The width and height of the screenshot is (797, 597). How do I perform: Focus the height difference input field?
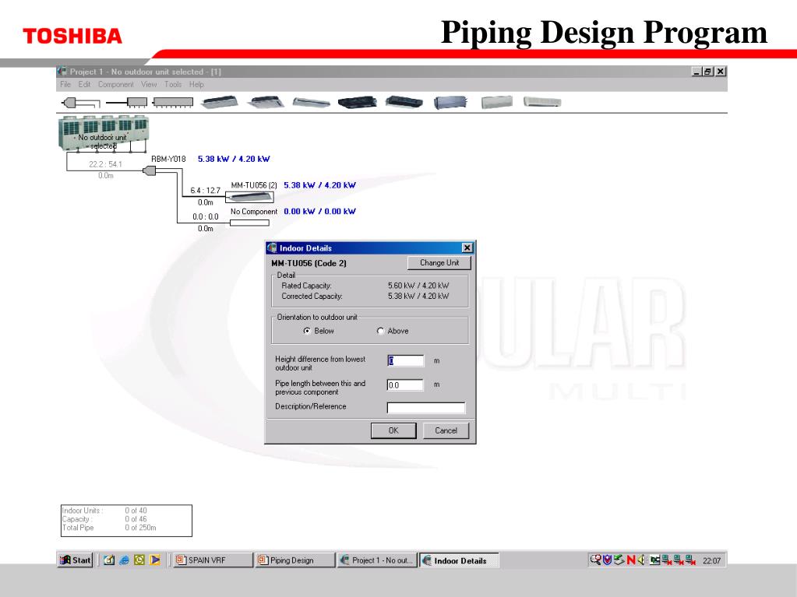pos(405,360)
